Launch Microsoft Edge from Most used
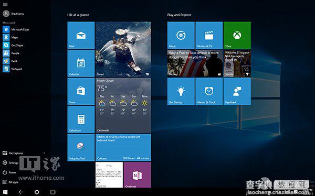The width and height of the screenshot is (315, 196). point(16,29)
